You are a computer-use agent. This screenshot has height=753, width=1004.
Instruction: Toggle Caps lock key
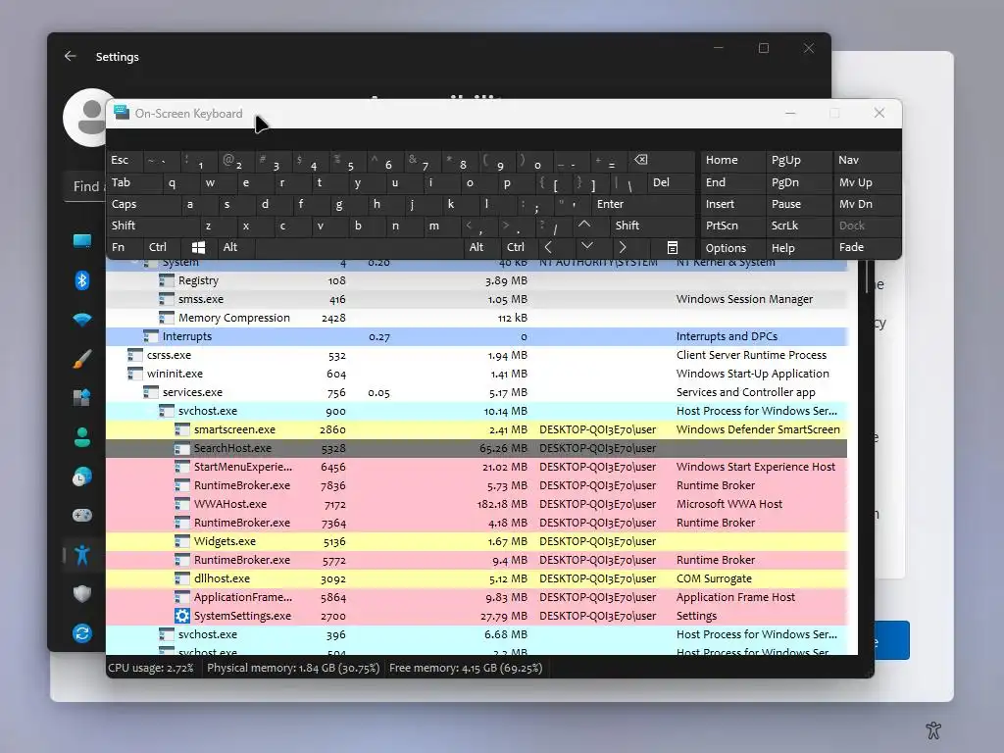click(x=142, y=204)
